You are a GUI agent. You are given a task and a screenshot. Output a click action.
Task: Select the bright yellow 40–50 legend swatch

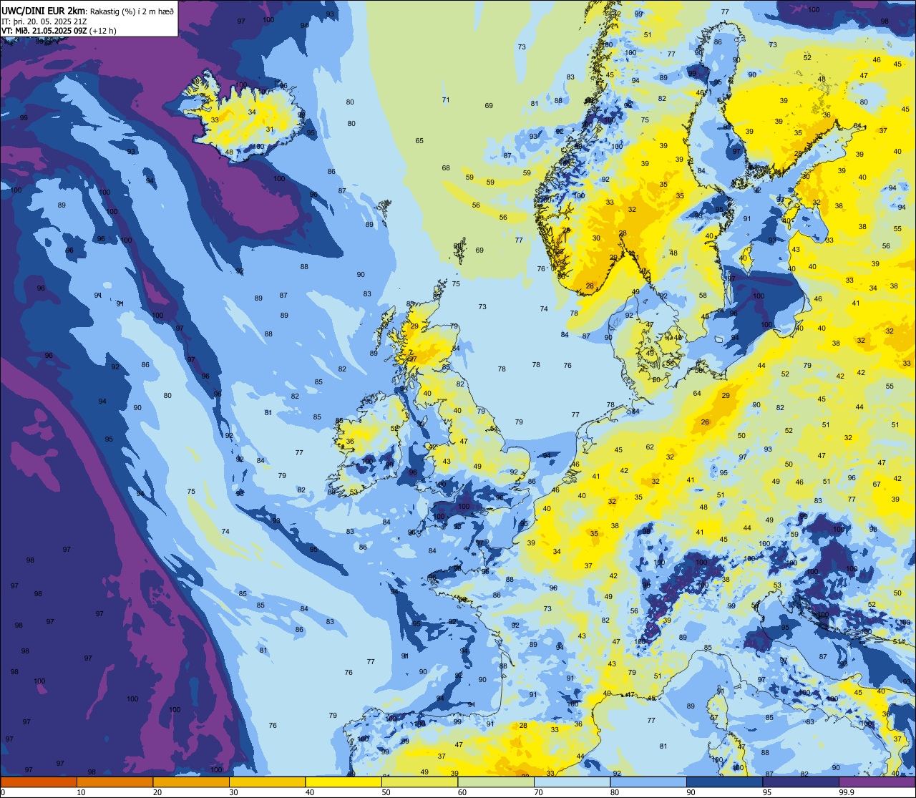[x=343, y=782]
